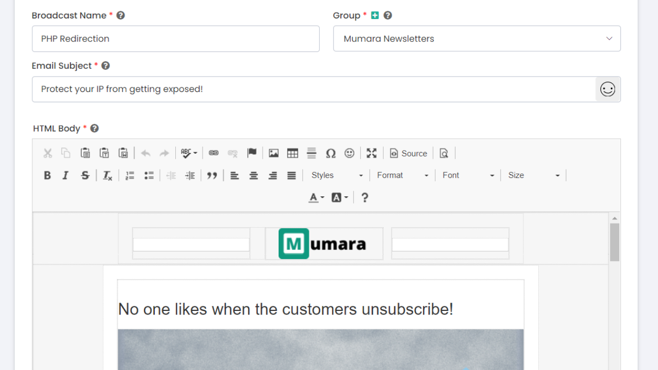Expand the Styles dropdown
This screenshot has width=658, height=370.
coord(337,176)
